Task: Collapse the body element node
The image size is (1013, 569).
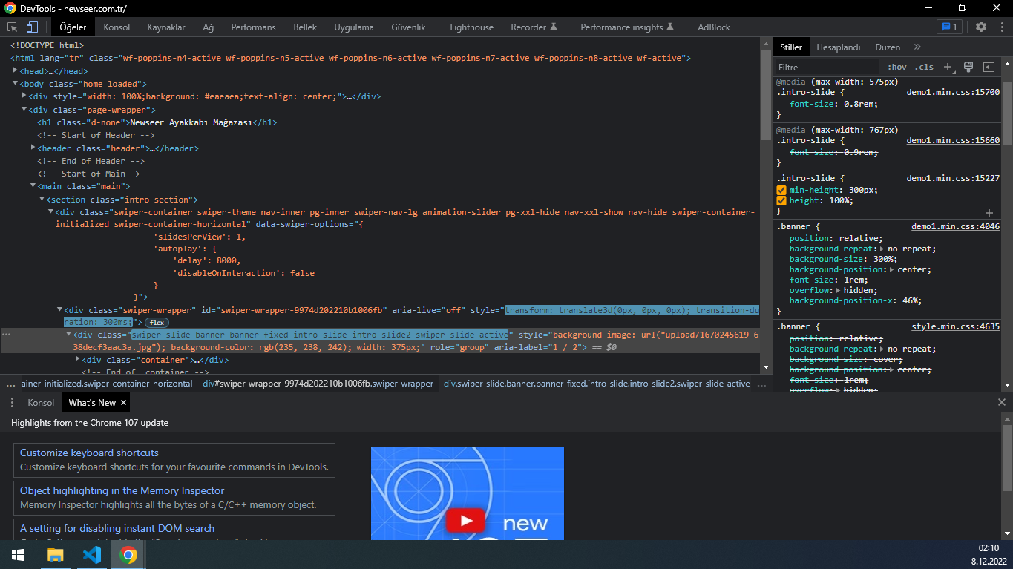Action: coord(15,84)
